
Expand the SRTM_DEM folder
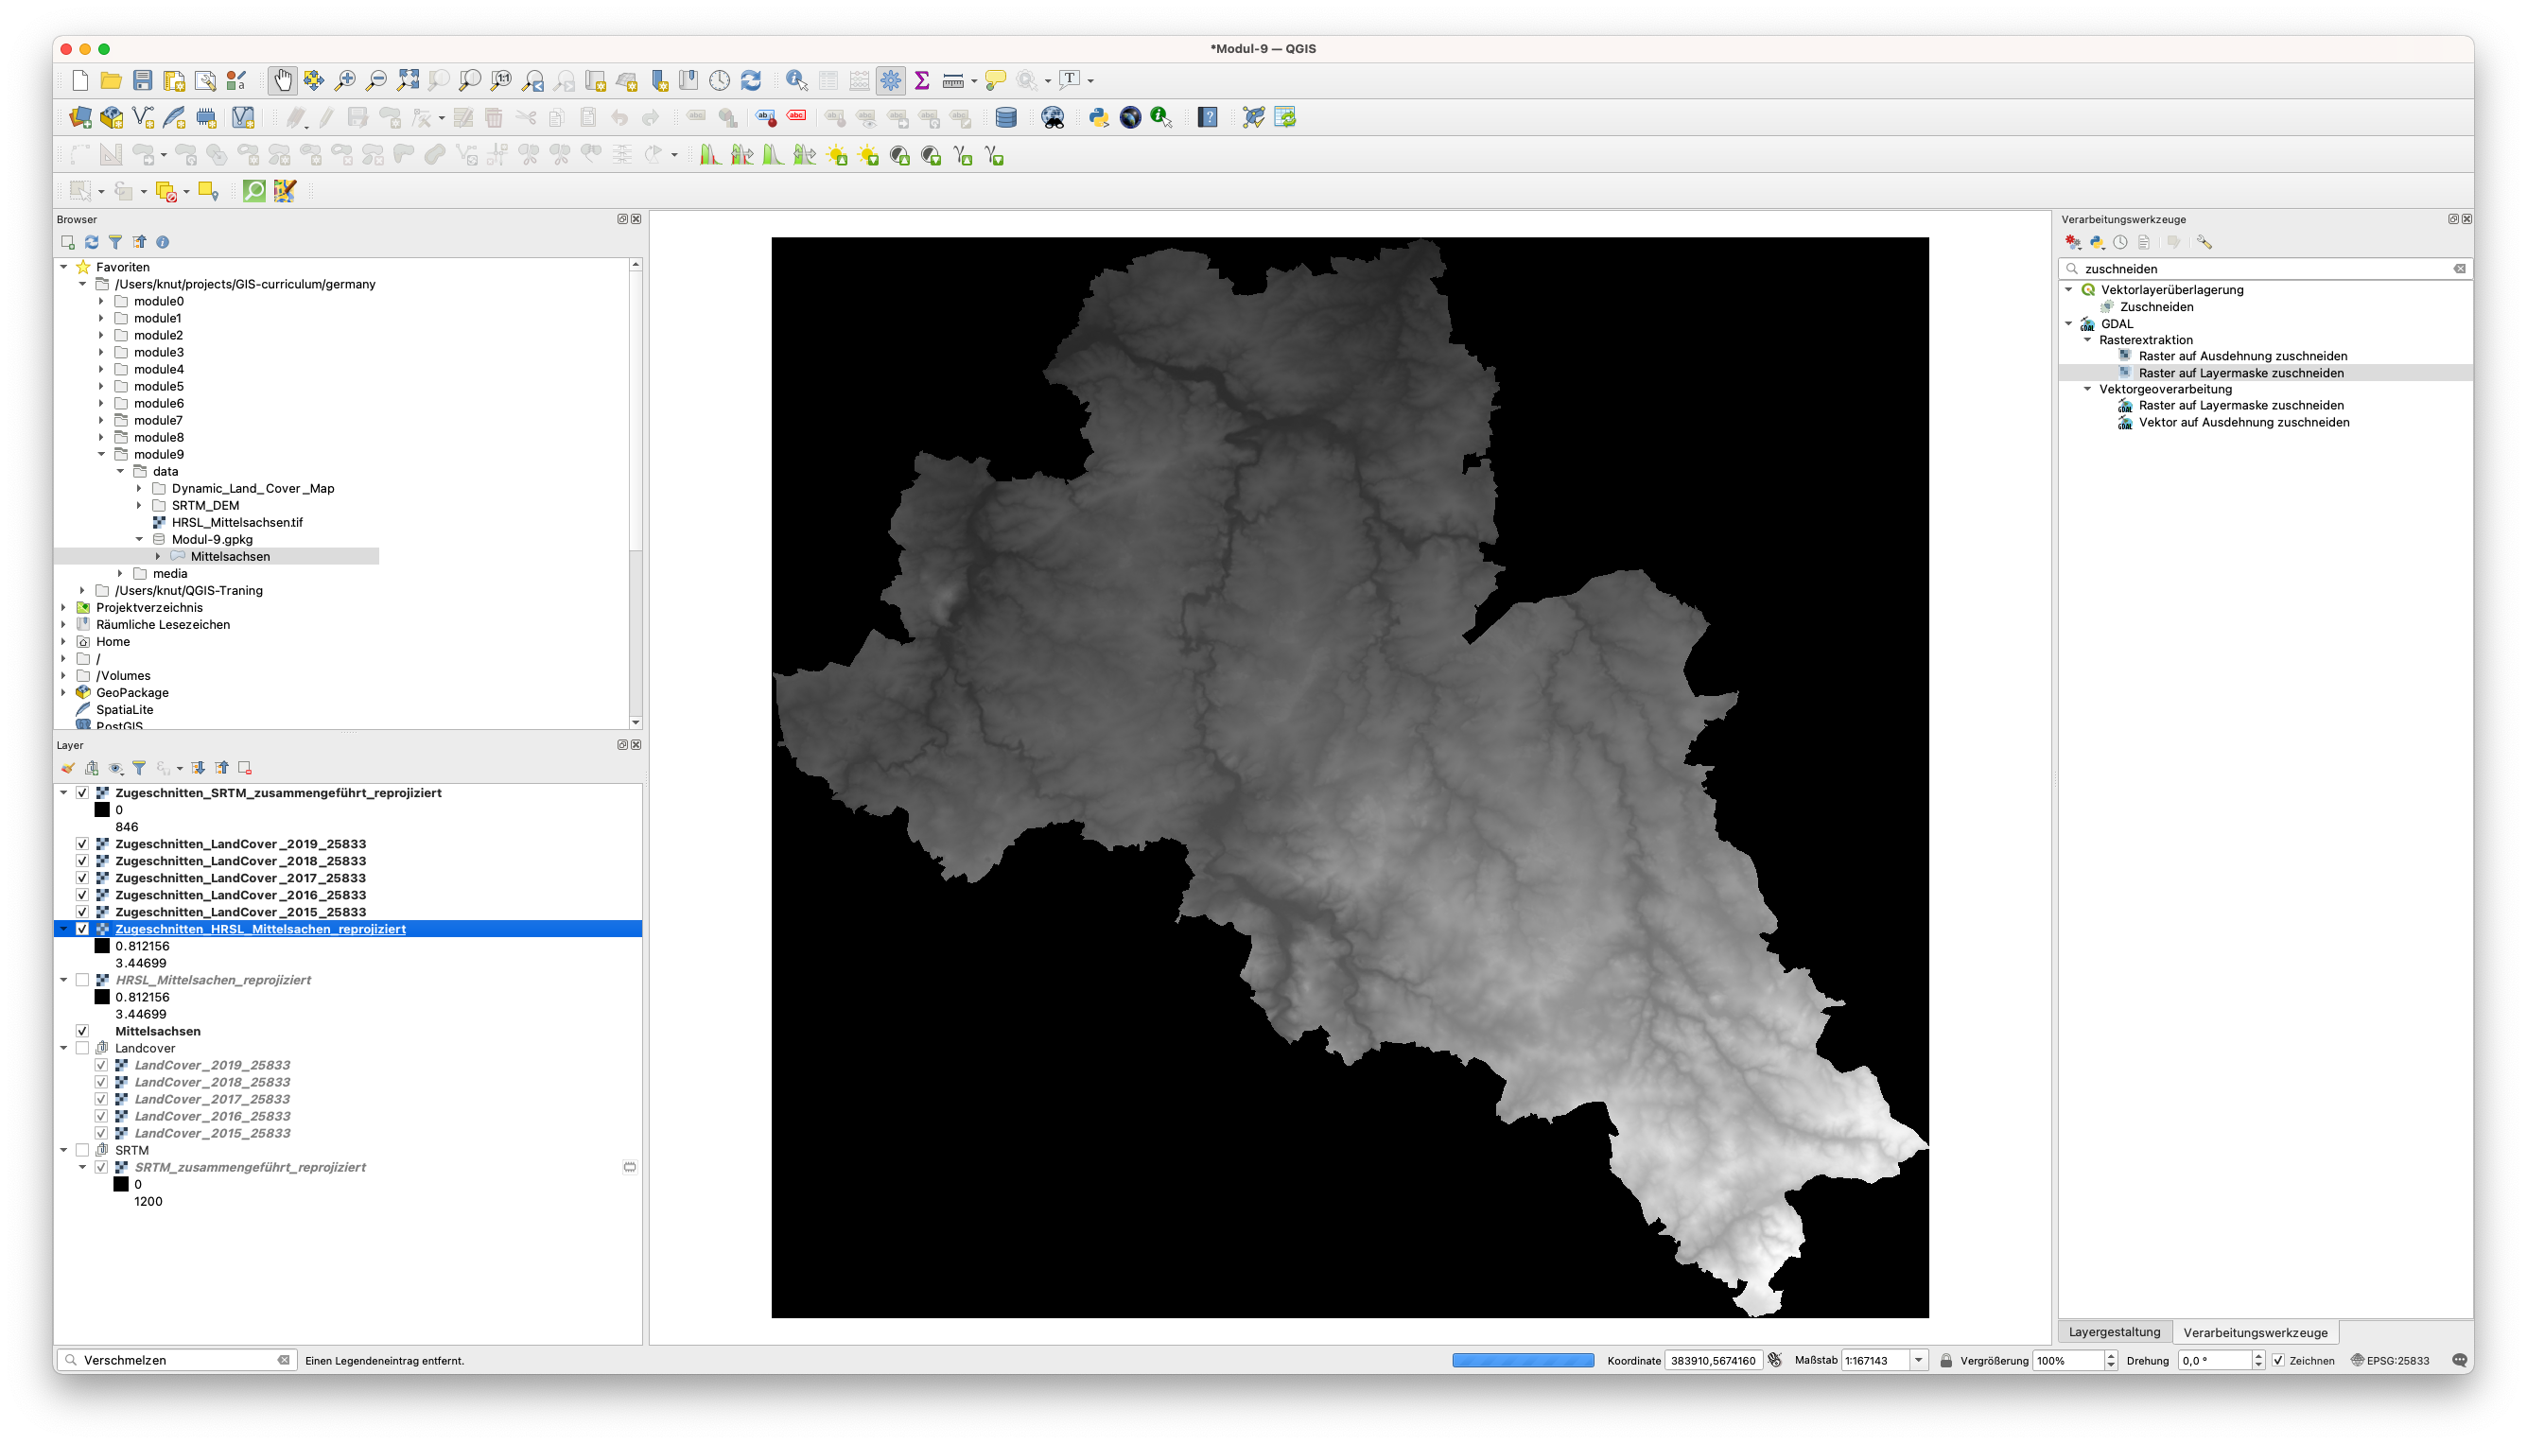139,505
